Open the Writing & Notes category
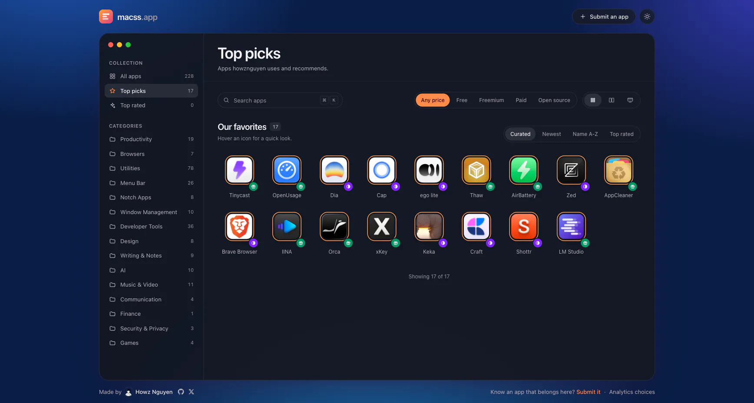The width and height of the screenshot is (754, 403). pyautogui.click(x=151, y=255)
